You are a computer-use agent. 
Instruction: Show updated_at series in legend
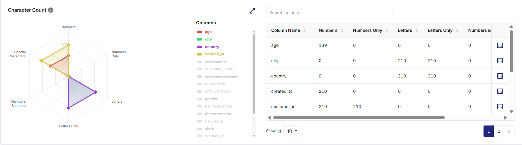click(210, 136)
